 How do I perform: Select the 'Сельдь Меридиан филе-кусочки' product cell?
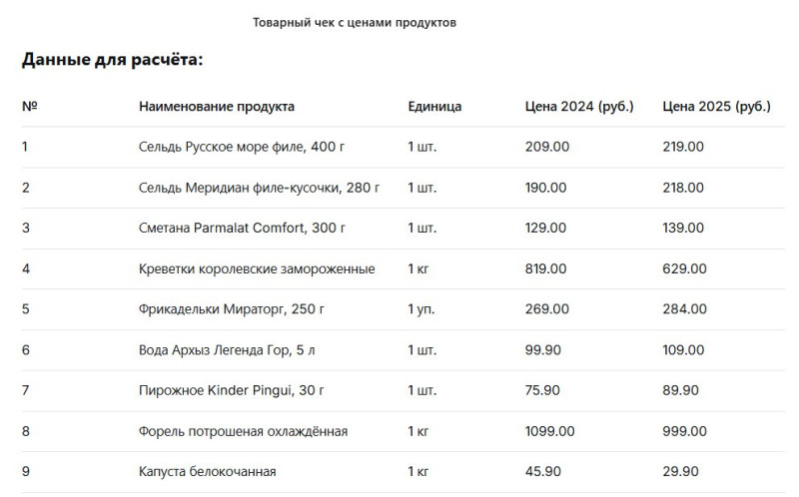259,188
